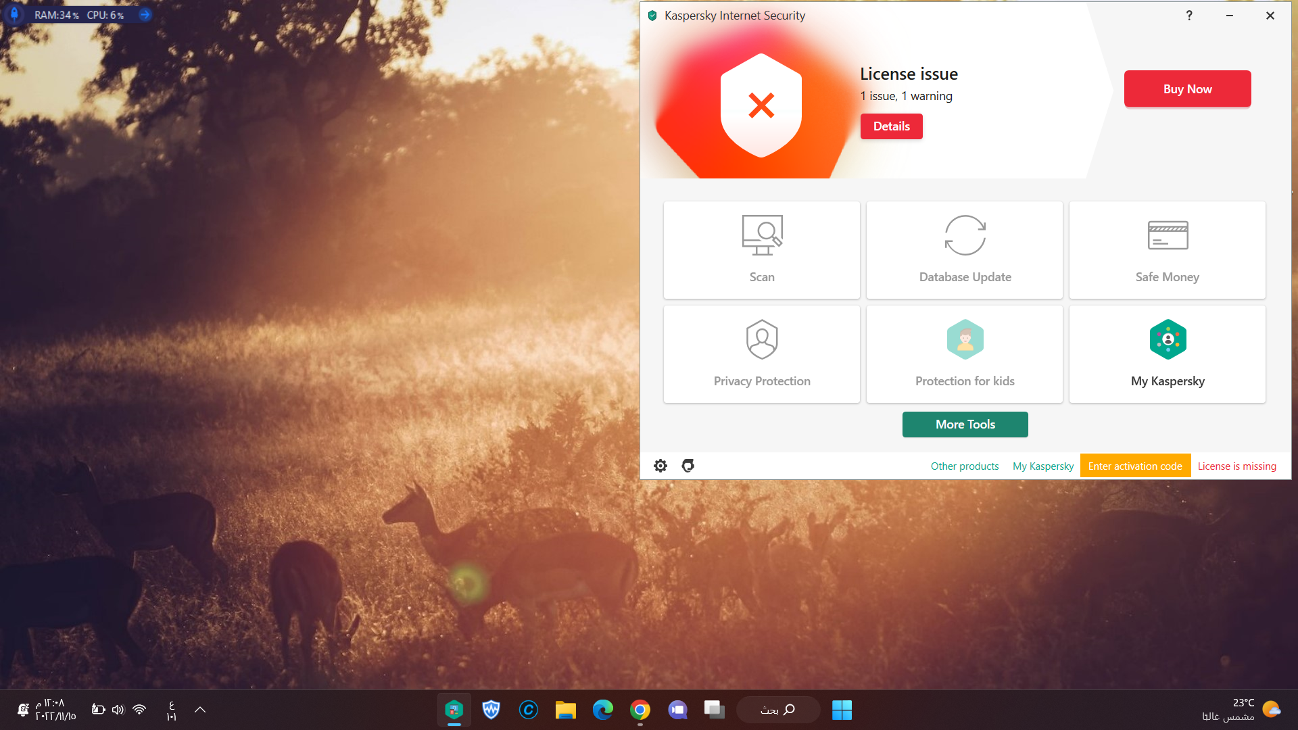Click the red shield status icon
This screenshot has height=730, width=1298.
pos(761,105)
